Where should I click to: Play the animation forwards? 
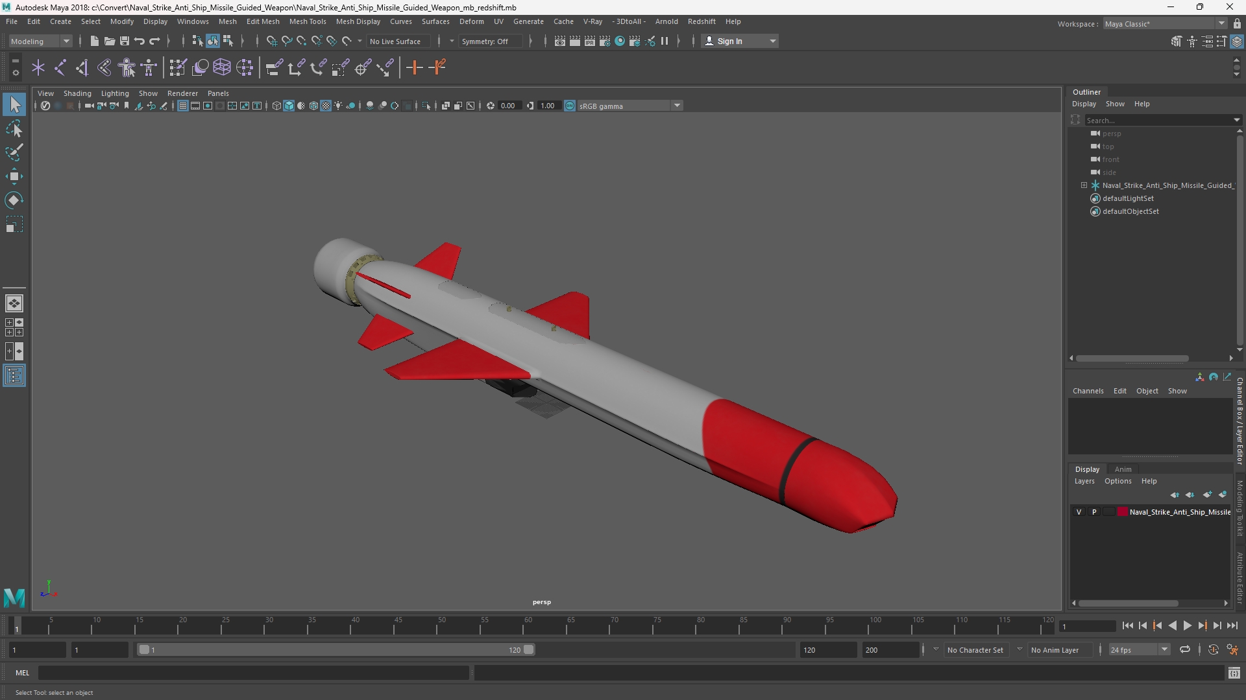[x=1187, y=625]
